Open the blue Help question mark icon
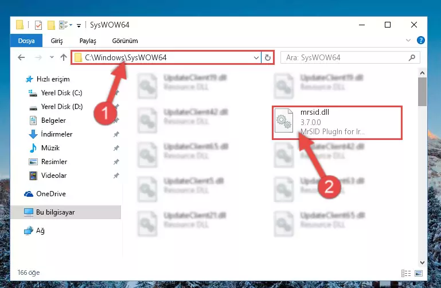 point(420,41)
